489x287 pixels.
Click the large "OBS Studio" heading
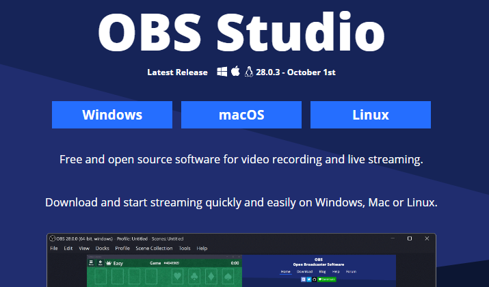click(x=241, y=32)
